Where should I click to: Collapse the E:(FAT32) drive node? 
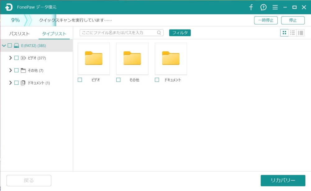coord(4,45)
